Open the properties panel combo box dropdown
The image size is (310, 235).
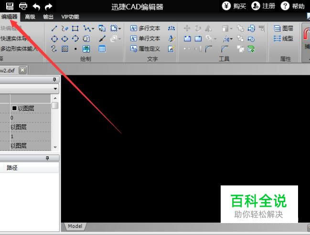click(55, 89)
